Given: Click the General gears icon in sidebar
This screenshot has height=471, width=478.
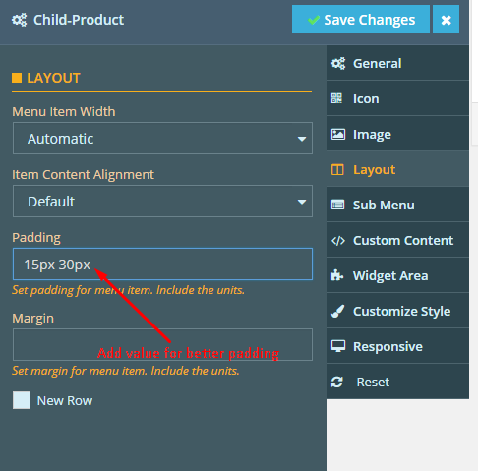Looking at the screenshot, I should [338, 63].
